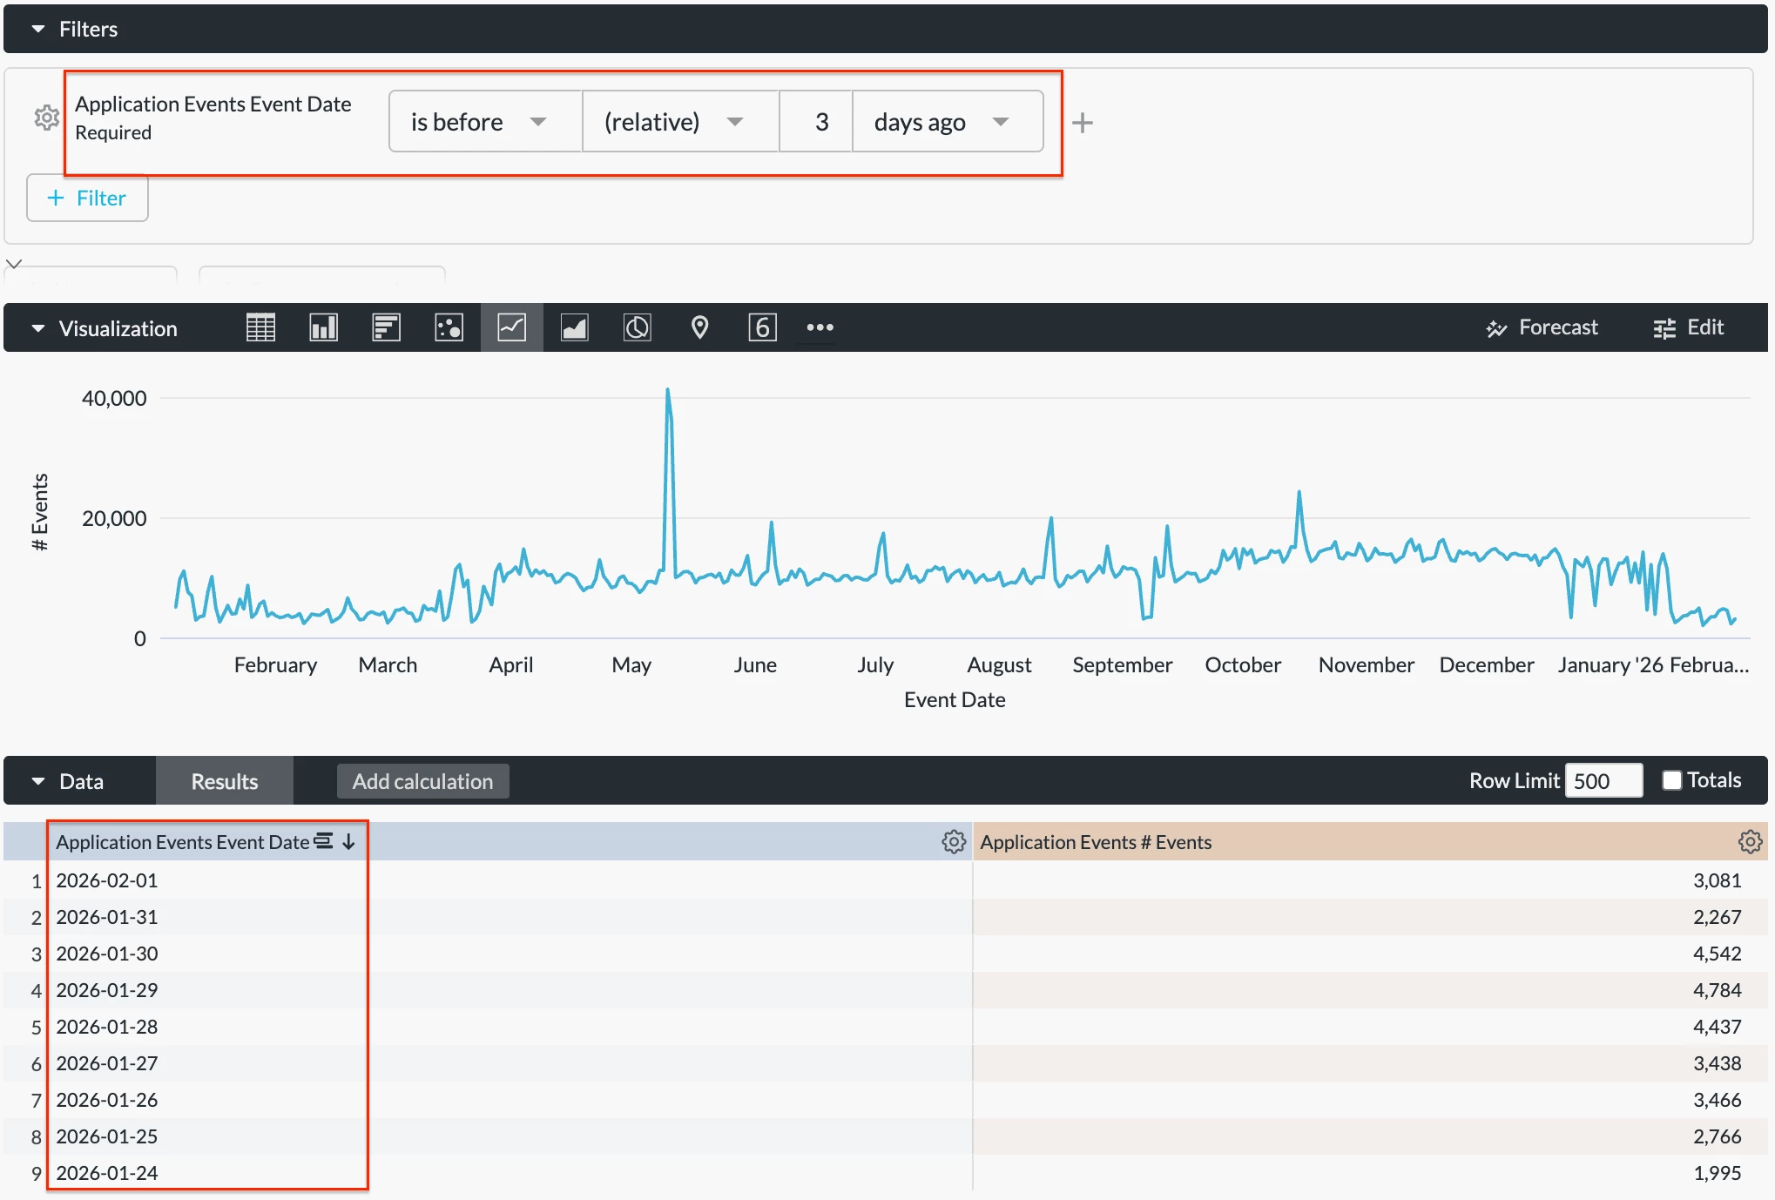
Task: Collapse the Filters section
Action: click(38, 29)
